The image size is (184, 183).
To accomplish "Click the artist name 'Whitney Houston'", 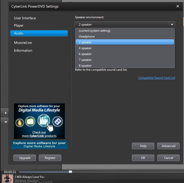I will [27, 181].
